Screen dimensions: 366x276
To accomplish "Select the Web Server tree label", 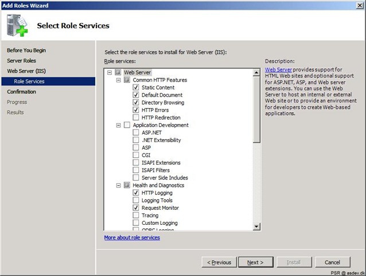I will click(138, 72).
